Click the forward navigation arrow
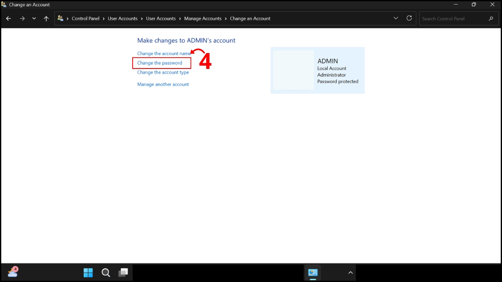Screen dimensions: 502x282 22,18
